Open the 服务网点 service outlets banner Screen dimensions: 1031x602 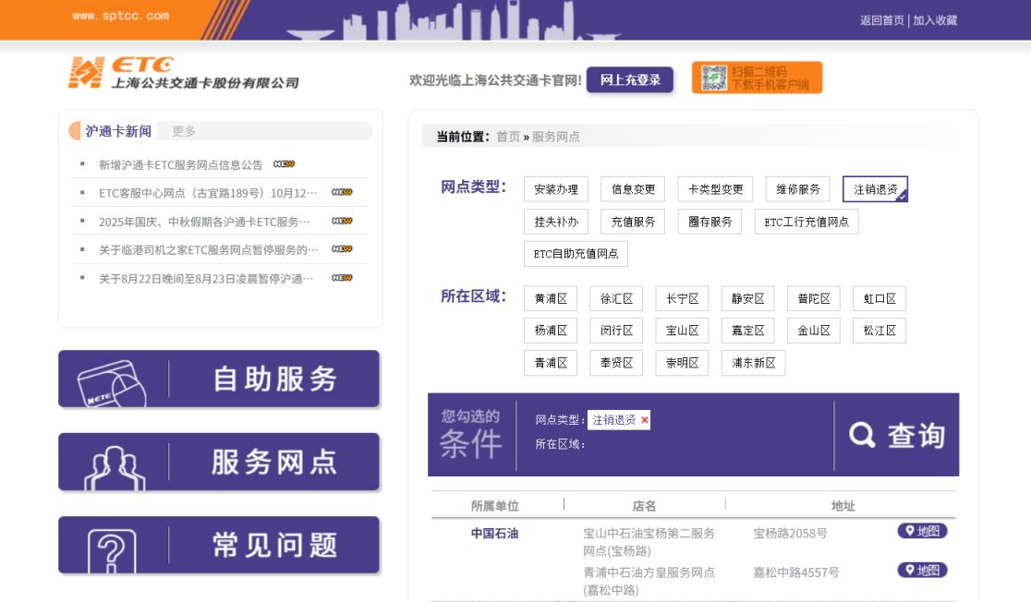click(x=219, y=462)
